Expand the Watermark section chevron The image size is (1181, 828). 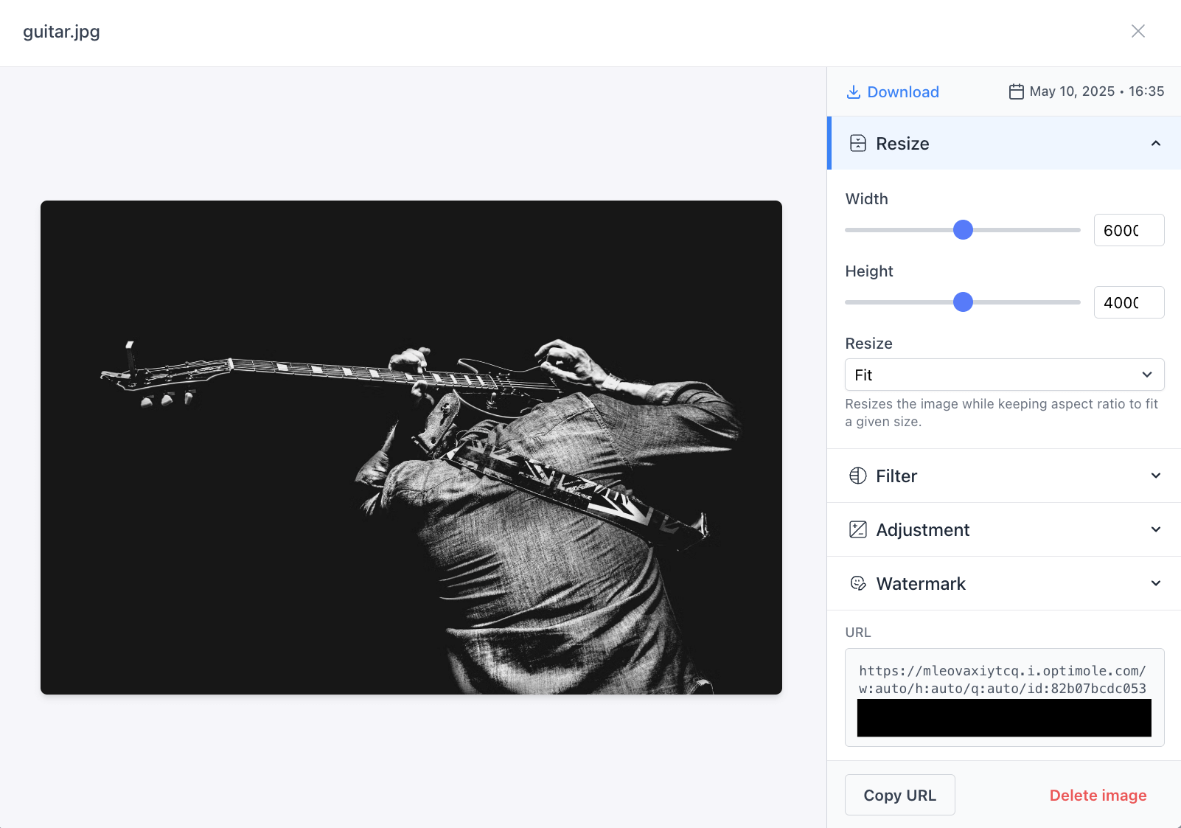(x=1156, y=583)
